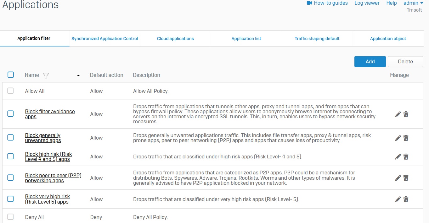The height and width of the screenshot is (223, 429).
Task: Click the Name column sort arrow
Action: (78, 75)
